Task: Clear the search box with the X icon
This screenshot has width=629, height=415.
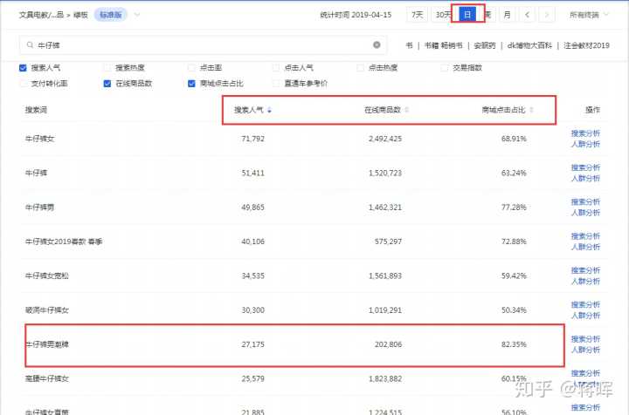Action: pyautogui.click(x=377, y=44)
